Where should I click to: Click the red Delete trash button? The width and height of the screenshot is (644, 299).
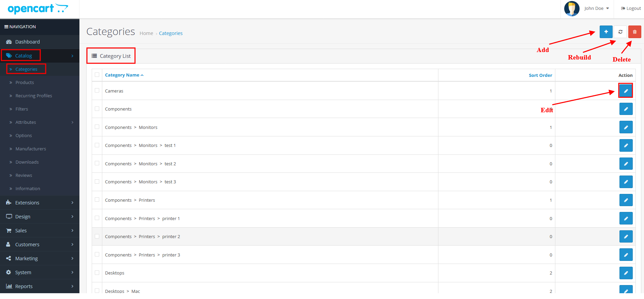[x=634, y=32]
